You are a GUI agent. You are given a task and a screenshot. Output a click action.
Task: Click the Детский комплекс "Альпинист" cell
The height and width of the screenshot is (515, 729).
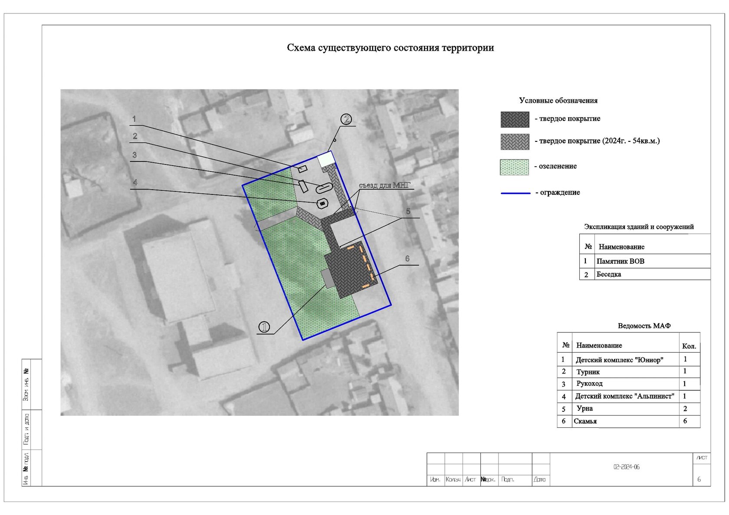(x=625, y=396)
